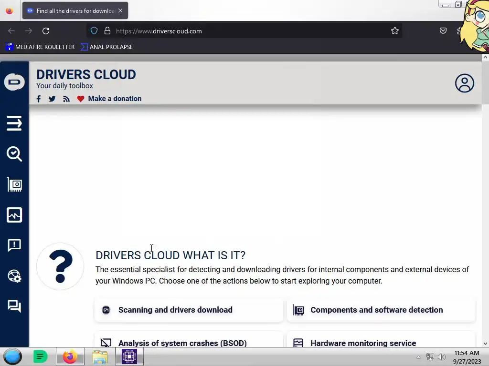Viewport: 489px width, 366px height.
Task: Open the tracking protection shield icon
Action: point(94,30)
